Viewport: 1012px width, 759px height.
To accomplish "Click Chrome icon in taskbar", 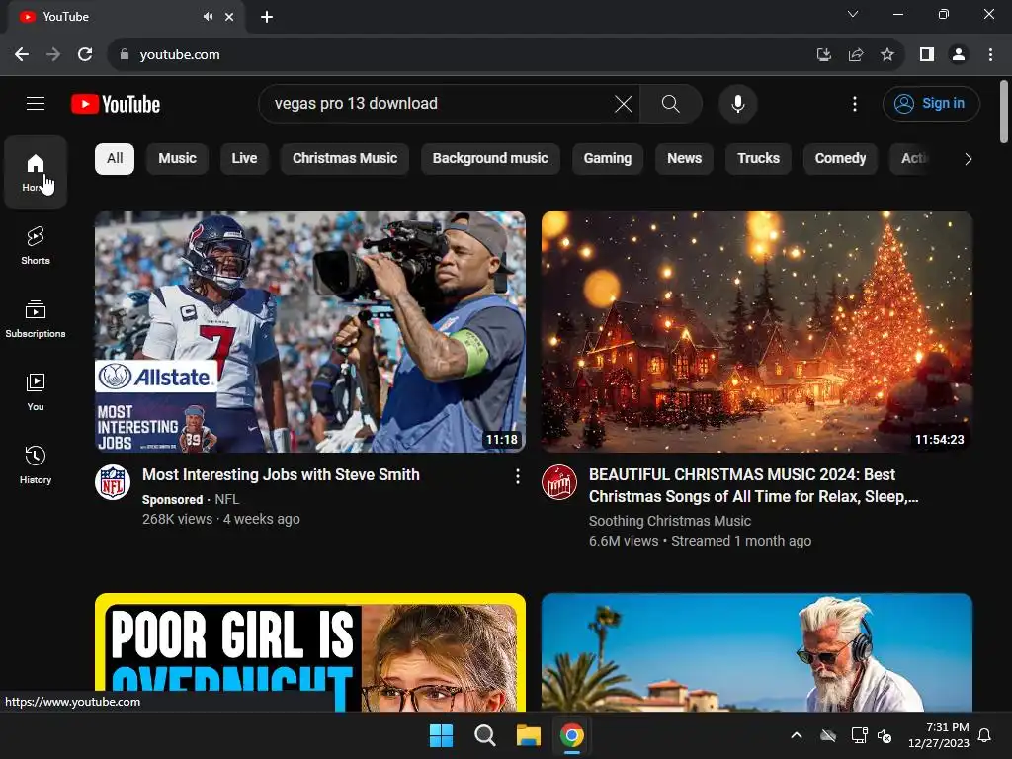I will coord(572,735).
